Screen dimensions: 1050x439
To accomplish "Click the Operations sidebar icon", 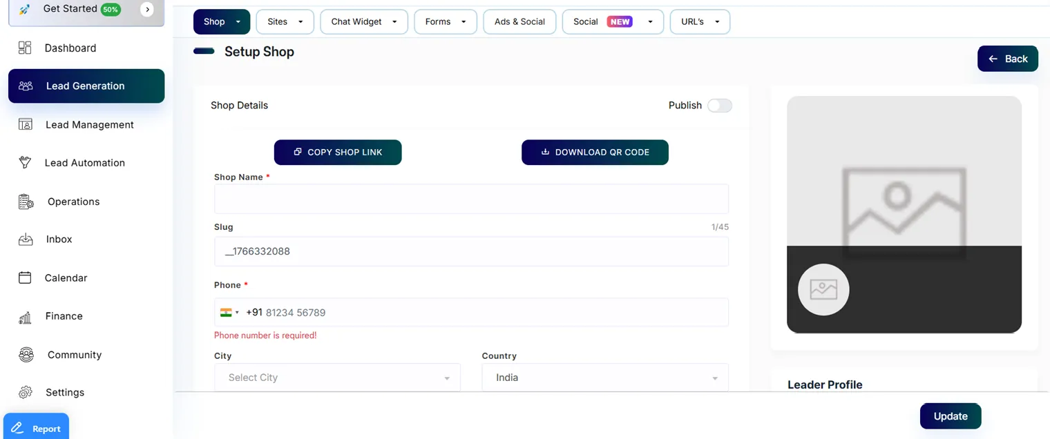I will point(26,202).
